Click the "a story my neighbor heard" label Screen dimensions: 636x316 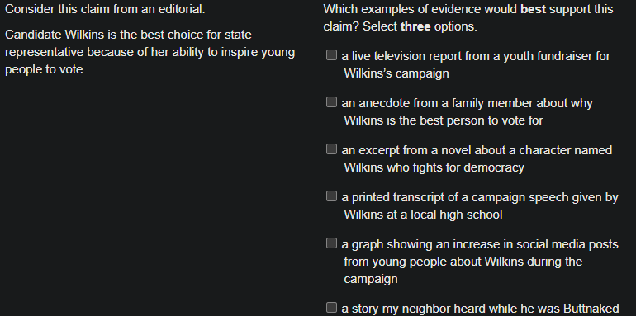coord(480,309)
